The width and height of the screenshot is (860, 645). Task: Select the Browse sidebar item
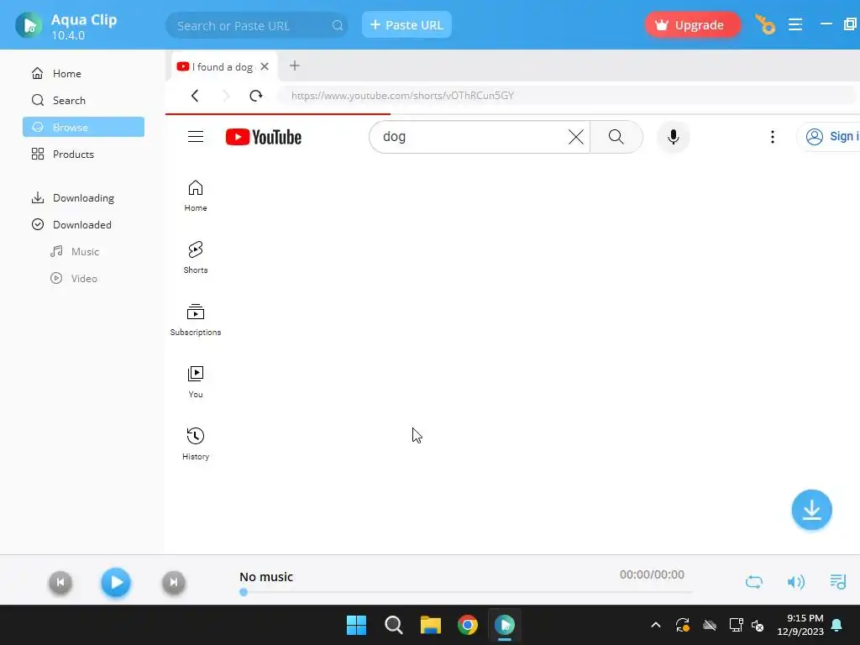tap(83, 127)
